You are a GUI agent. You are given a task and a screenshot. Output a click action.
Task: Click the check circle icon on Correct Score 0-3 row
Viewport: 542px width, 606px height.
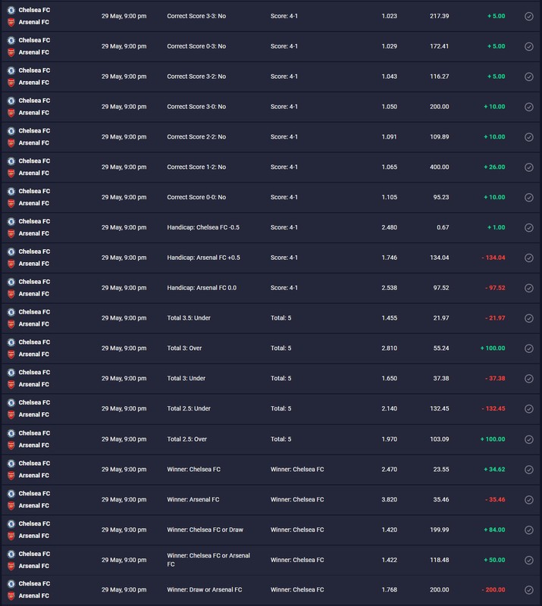point(528,46)
